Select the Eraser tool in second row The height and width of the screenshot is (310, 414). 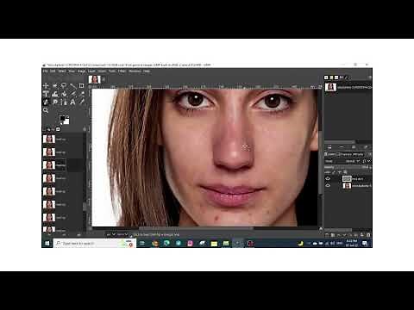(82, 94)
